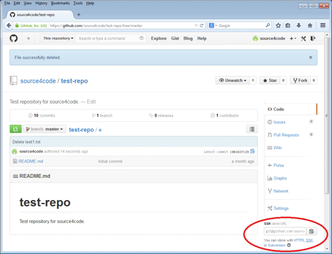The image size is (332, 254).
Task: Reload the page with refresh icon
Action: pyautogui.click(x=202, y=25)
